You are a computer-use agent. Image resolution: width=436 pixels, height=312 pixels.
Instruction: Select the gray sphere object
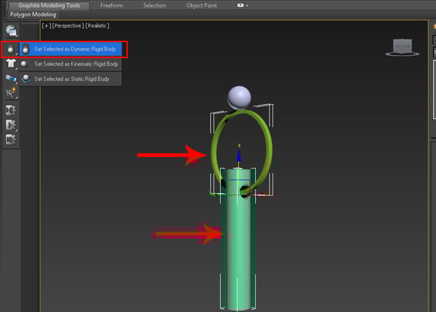coord(239,97)
